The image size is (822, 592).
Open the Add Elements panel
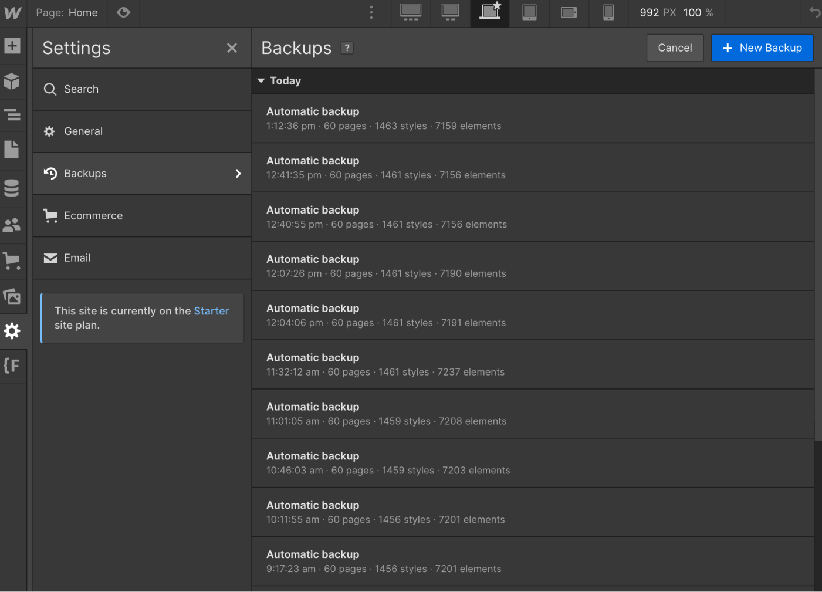pyautogui.click(x=12, y=45)
